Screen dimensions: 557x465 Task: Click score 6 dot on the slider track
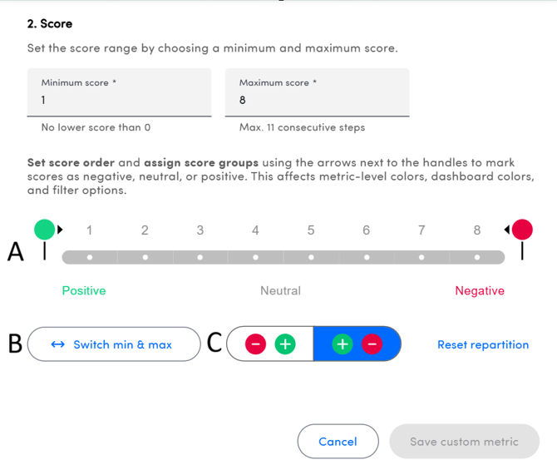point(367,257)
